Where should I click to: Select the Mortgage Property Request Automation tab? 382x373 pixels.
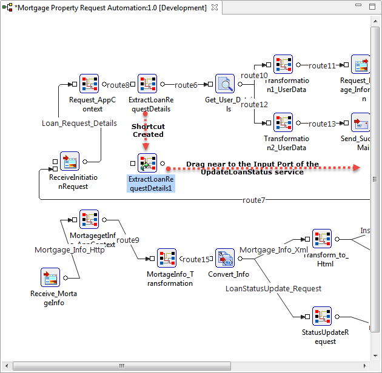[110, 7]
